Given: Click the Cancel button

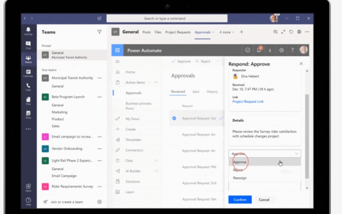Looking at the screenshot, I should (264, 199).
